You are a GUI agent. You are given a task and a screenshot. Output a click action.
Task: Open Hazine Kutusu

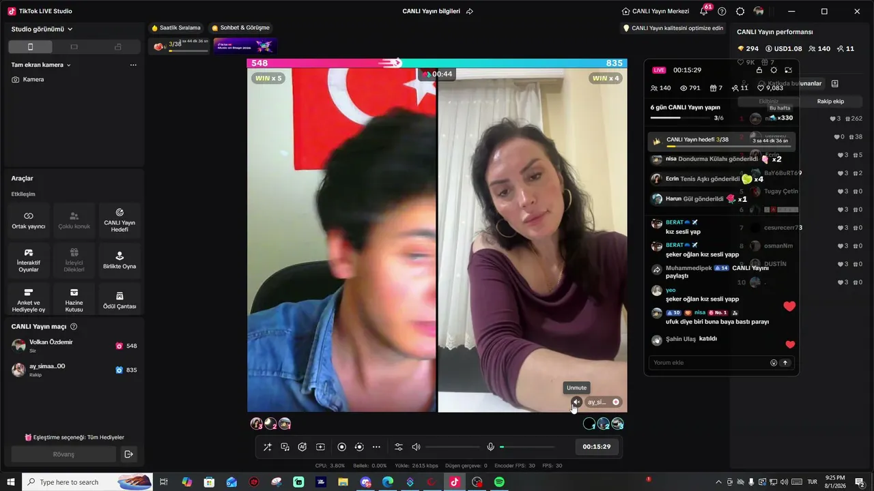(x=74, y=299)
